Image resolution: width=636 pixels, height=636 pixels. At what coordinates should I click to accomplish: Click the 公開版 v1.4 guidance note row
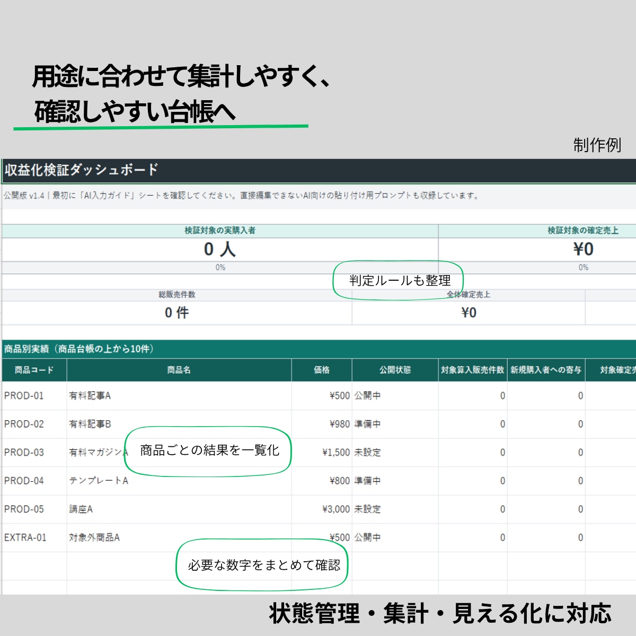click(319, 196)
